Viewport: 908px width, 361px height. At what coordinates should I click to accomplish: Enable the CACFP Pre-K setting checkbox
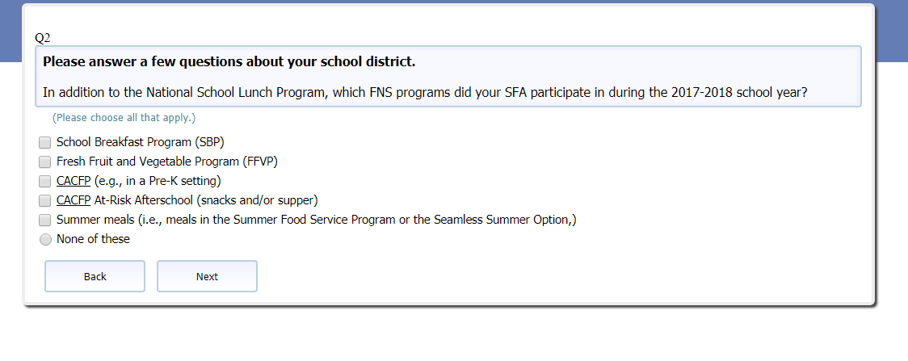point(45,181)
